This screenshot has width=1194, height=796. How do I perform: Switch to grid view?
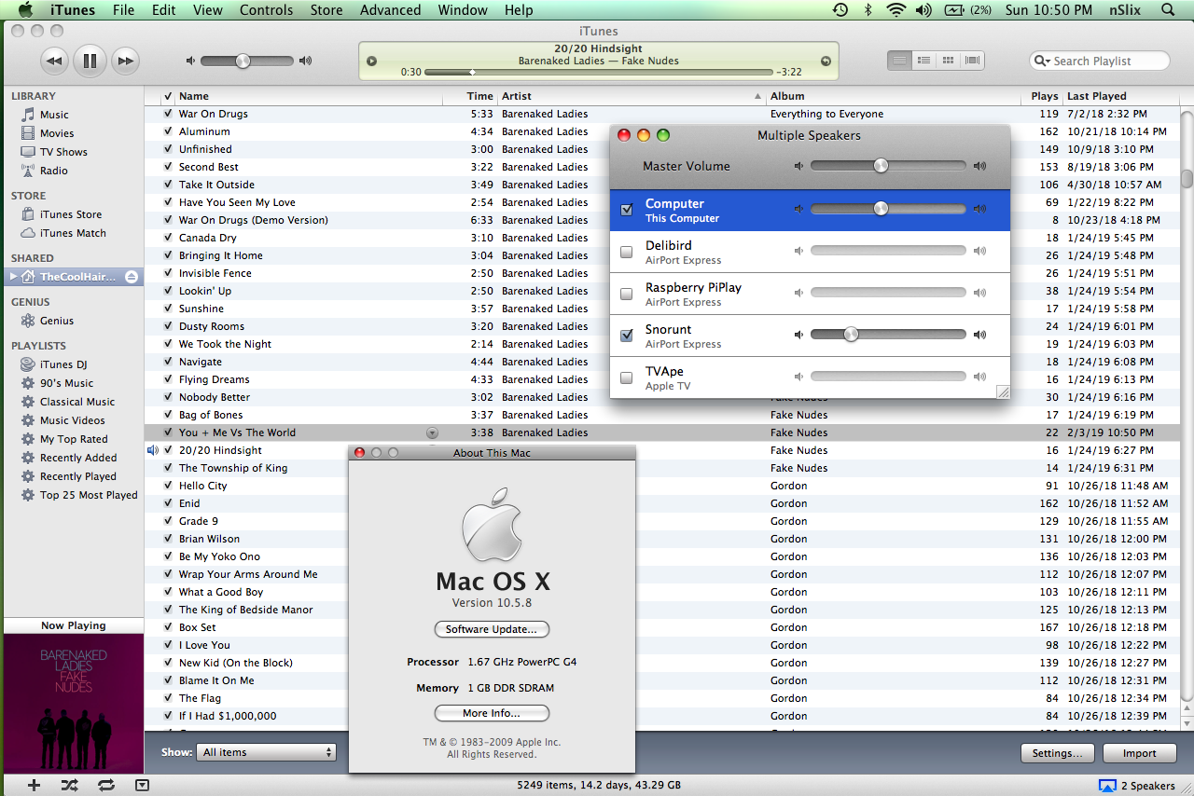click(948, 61)
